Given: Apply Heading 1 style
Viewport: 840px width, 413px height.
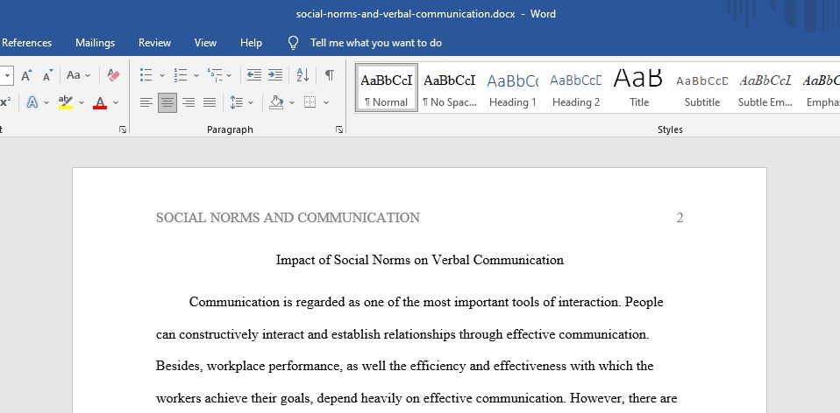Looking at the screenshot, I should tap(513, 87).
